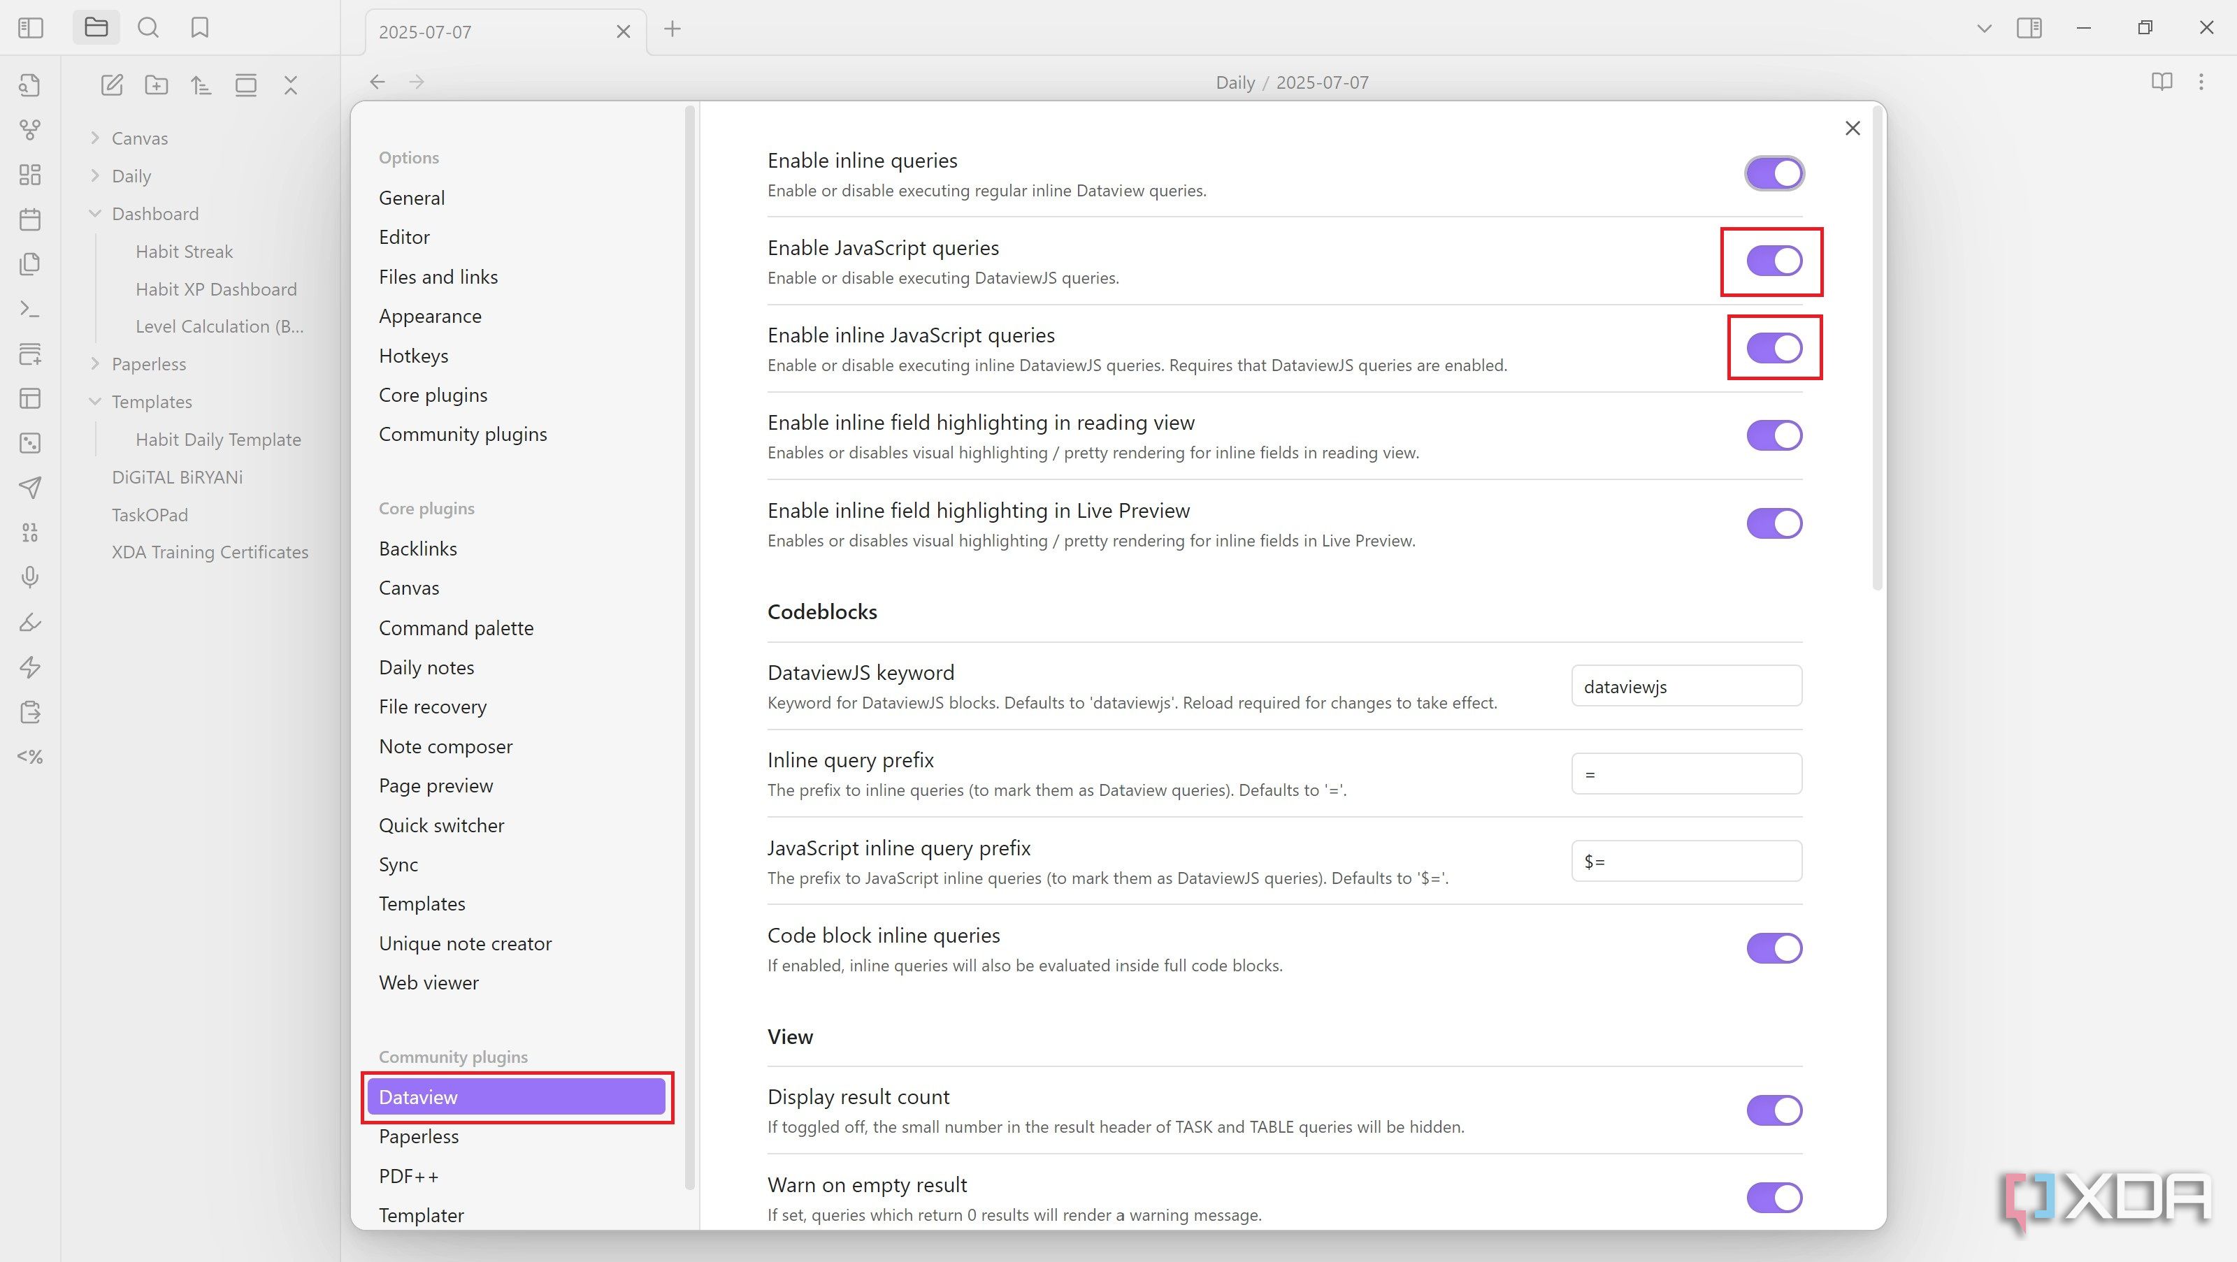Screen dimensions: 2237x1262
Task: Close the settings dialog X
Action: 1853,129
